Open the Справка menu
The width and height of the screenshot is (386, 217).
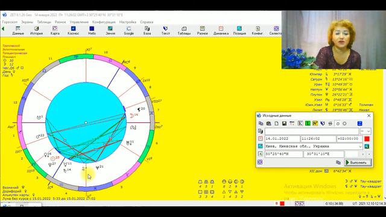(147, 22)
